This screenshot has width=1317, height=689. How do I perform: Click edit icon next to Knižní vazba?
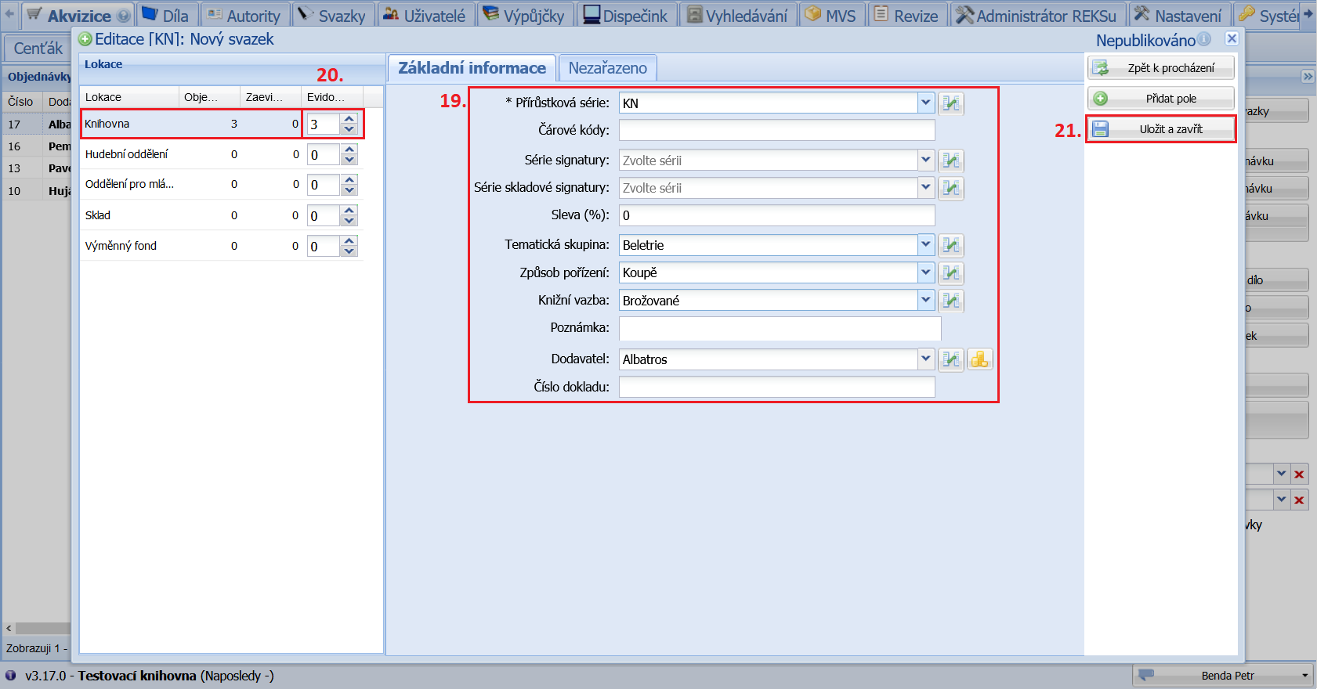click(x=951, y=301)
